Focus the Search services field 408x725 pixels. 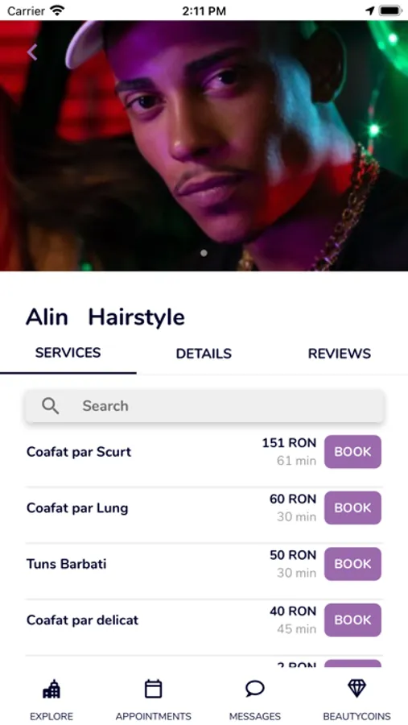point(204,406)
